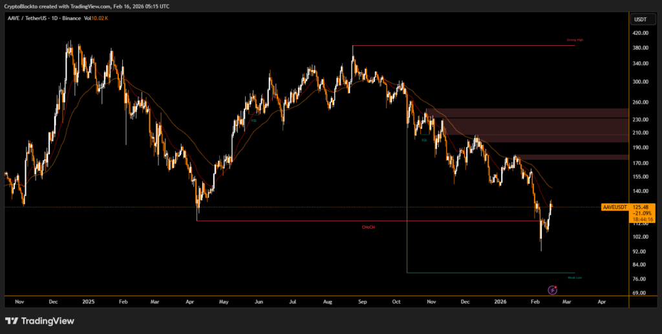Click the Sep label on time axis
Viewport: 662px width, 334px height.
coord(362,301)
